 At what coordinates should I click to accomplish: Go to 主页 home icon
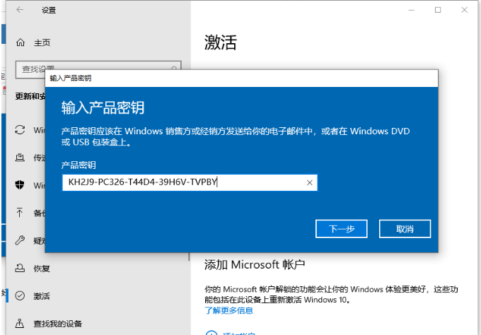20,42
